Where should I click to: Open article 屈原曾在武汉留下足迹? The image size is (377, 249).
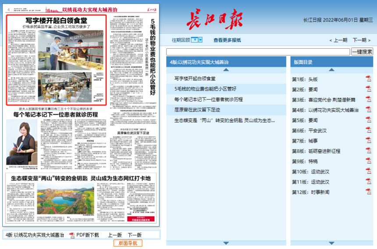coord(197,110)
